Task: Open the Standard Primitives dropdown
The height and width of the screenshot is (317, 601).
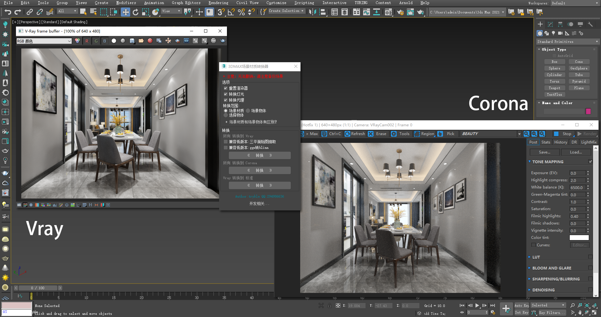Action: tap(567, 42)
